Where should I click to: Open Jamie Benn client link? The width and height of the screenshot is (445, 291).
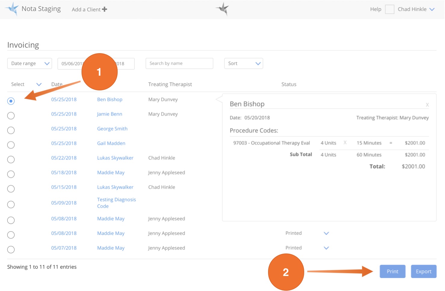110,114
